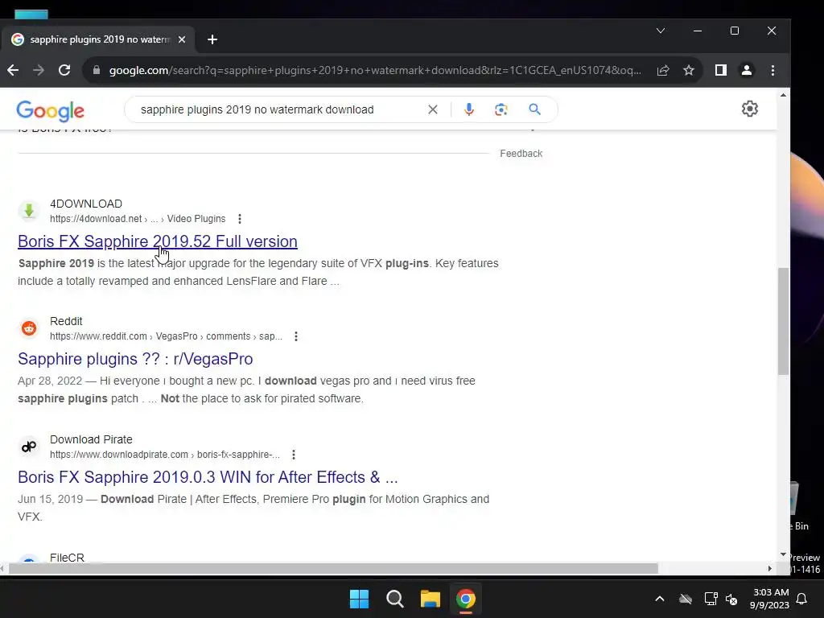Show the tab search dropdown arrow
This screenshot has height=618, width=824.
(x=661, y=31)
